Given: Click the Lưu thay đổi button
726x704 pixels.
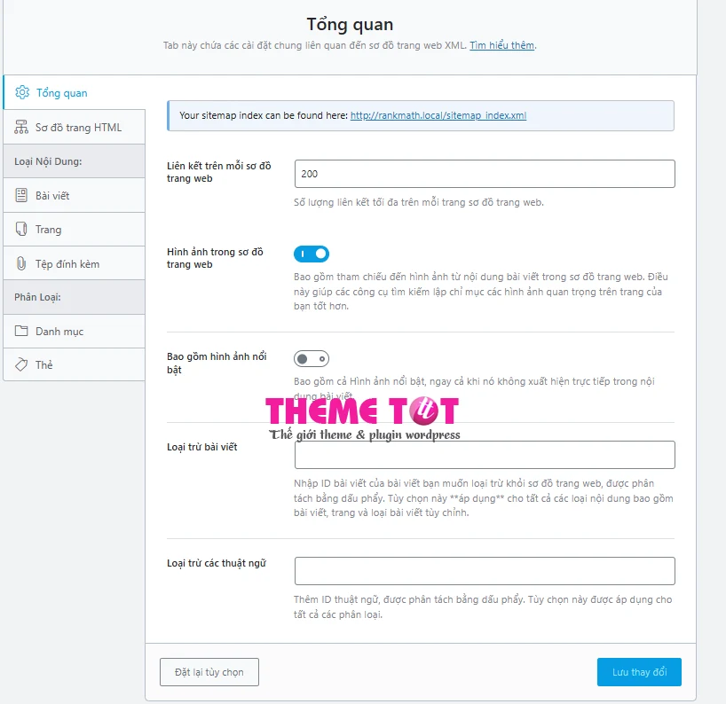Looking at the screenshot, I should [639, 671].
